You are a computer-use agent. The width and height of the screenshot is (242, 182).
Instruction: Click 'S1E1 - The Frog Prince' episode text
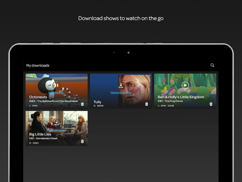point(170,101)
